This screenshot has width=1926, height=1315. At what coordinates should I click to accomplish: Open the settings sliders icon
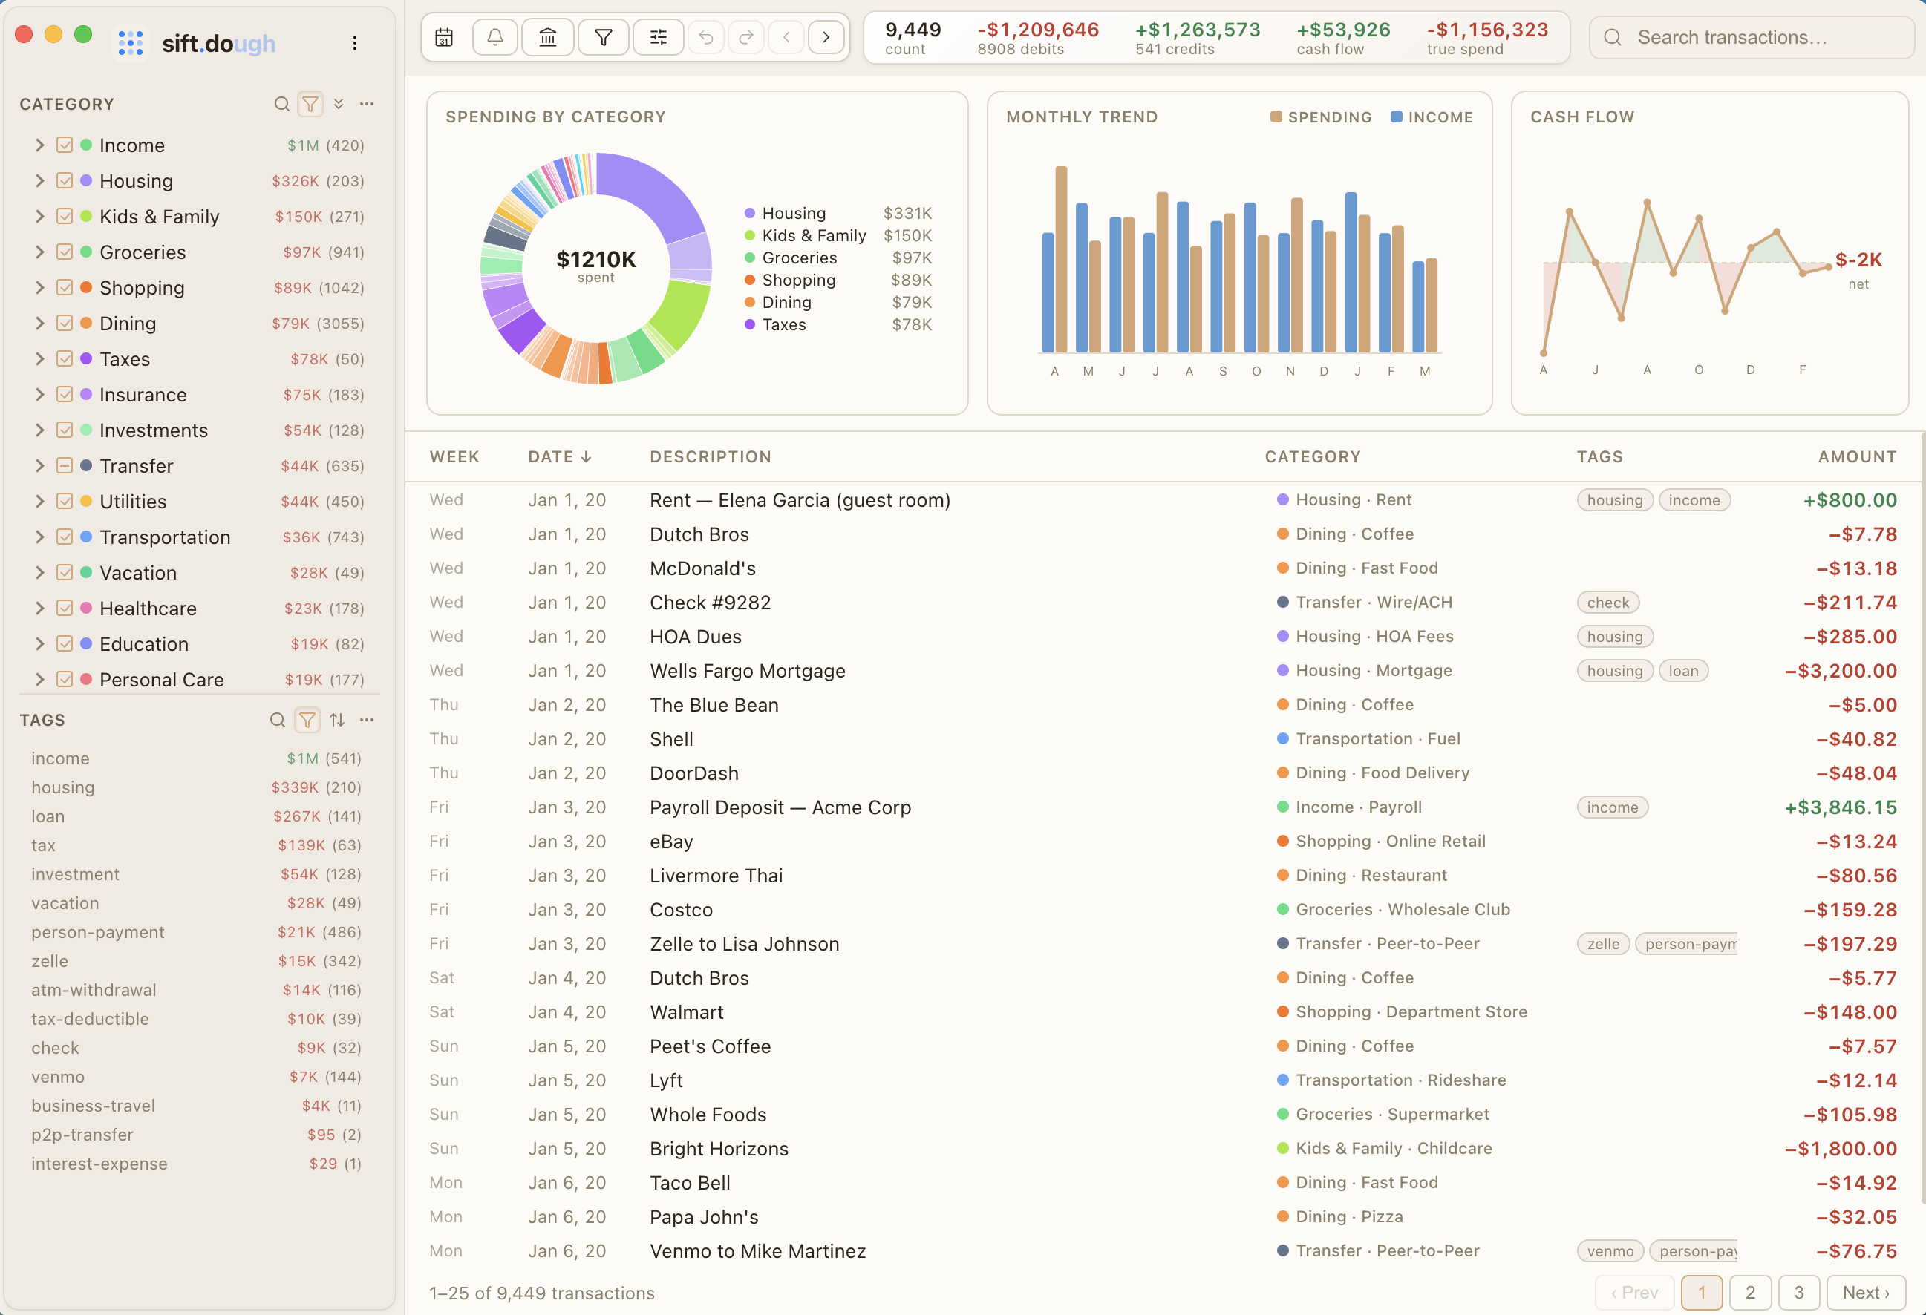(658, 36)
